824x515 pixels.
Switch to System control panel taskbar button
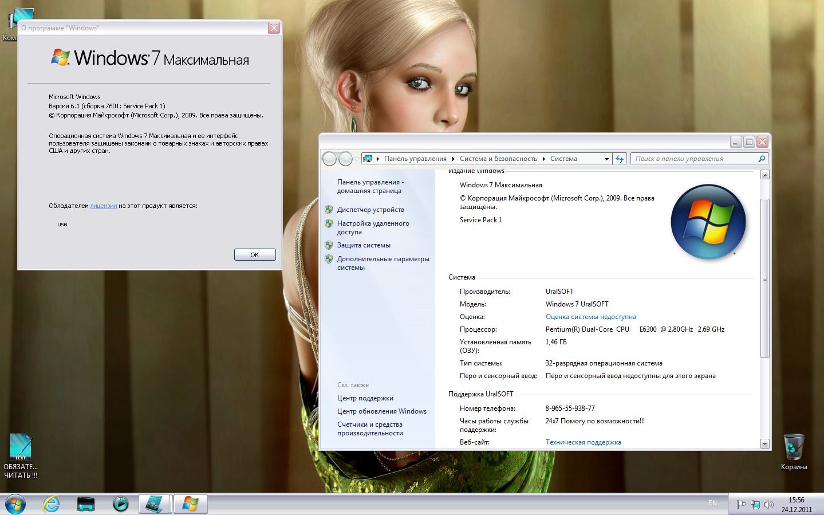point(155,504)
